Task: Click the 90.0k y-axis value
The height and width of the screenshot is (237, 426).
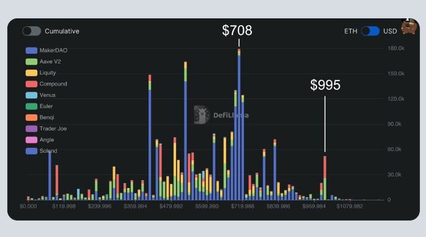Action: (394, 124)
